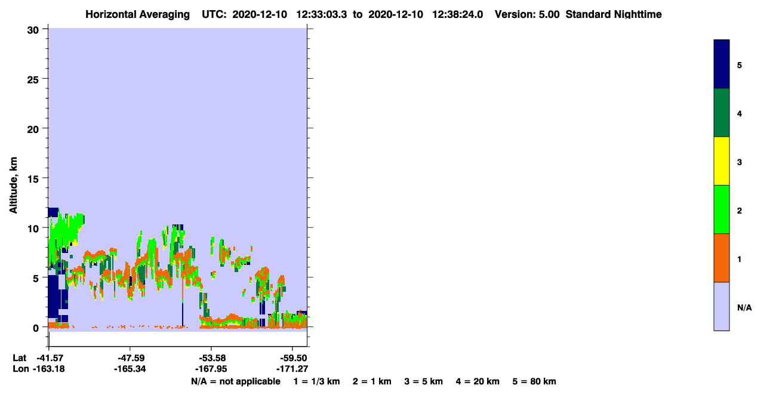776x398 pixels.
Task: Click the bright green colorbar segment labeled 2
Action: pos(722,209)
